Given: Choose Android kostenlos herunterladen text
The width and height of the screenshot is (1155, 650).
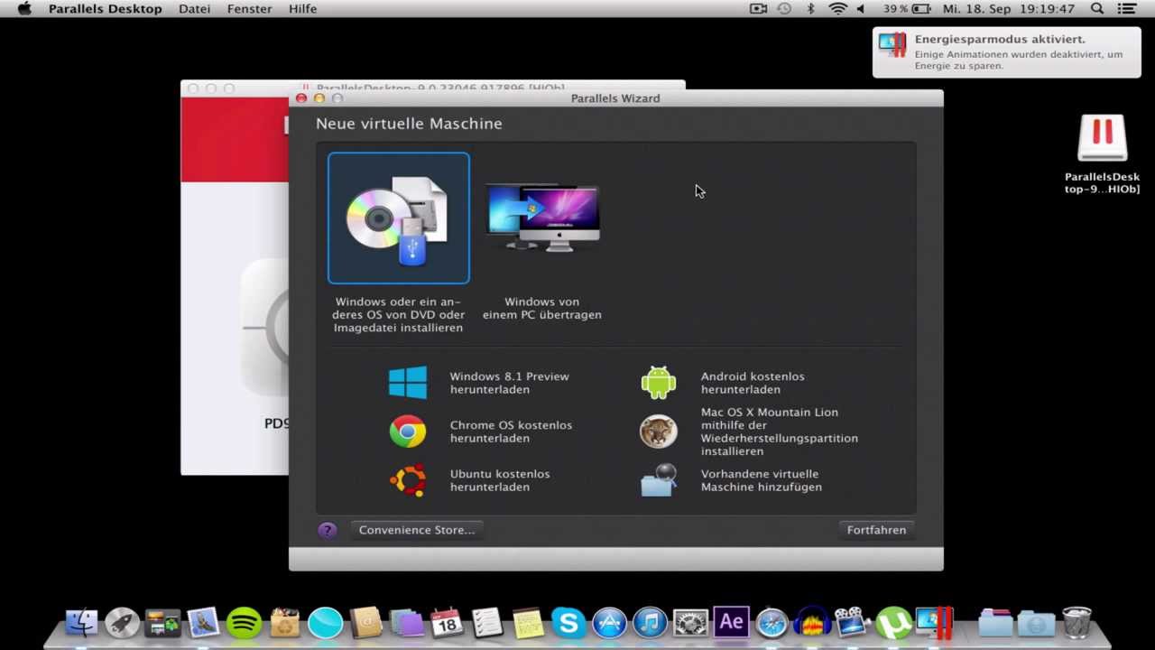Looking at the screenshot, I should (753, 383).
